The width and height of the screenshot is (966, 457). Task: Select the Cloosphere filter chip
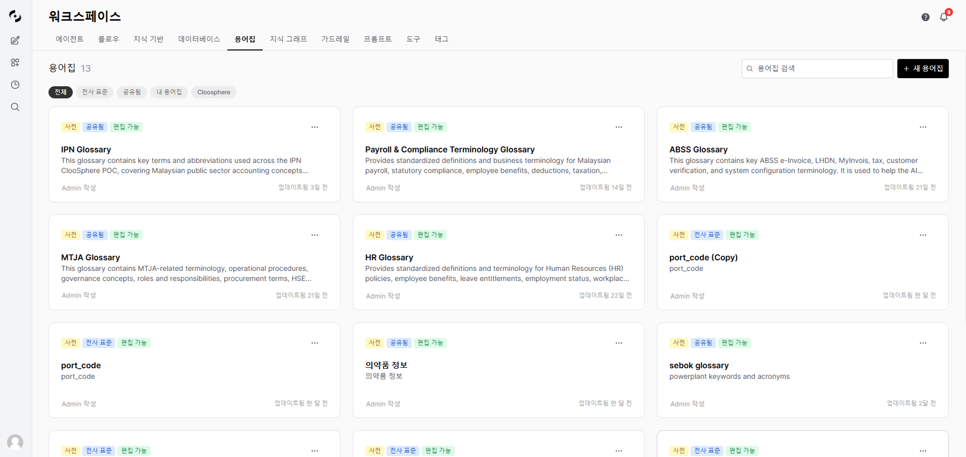[x=213, y=92]
